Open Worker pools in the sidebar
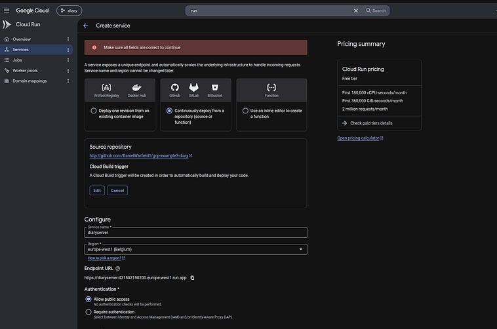Image resolution: width=497 pixels, height=329 pixels. tap(25, 70)
